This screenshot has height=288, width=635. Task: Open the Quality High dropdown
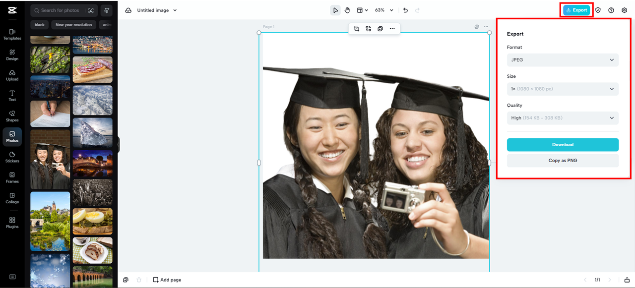563,118
